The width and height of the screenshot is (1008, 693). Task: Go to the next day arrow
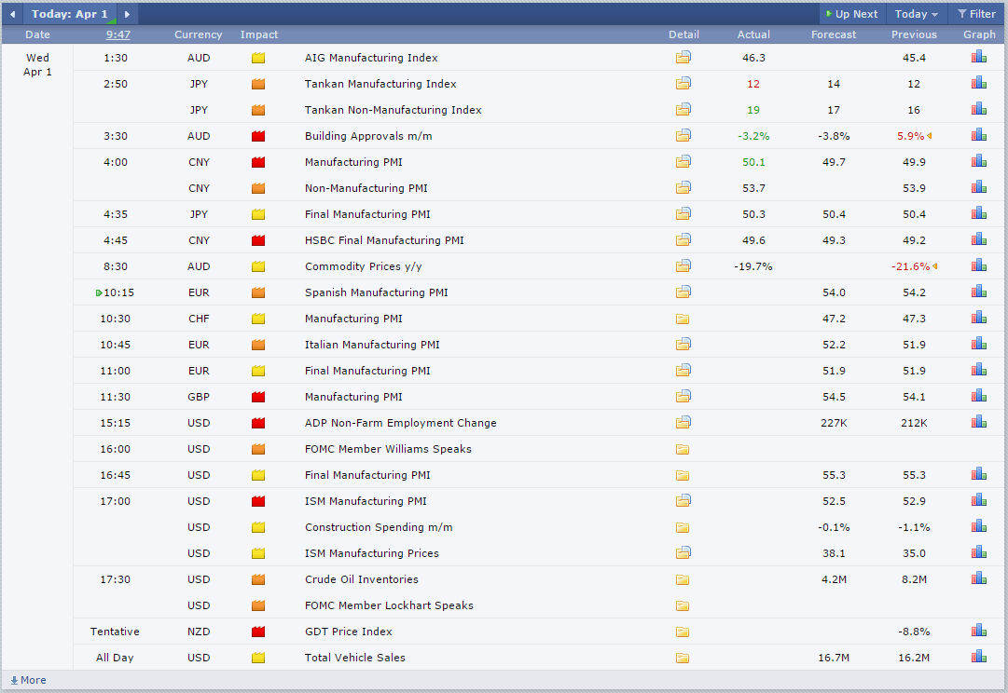[128, 14]
